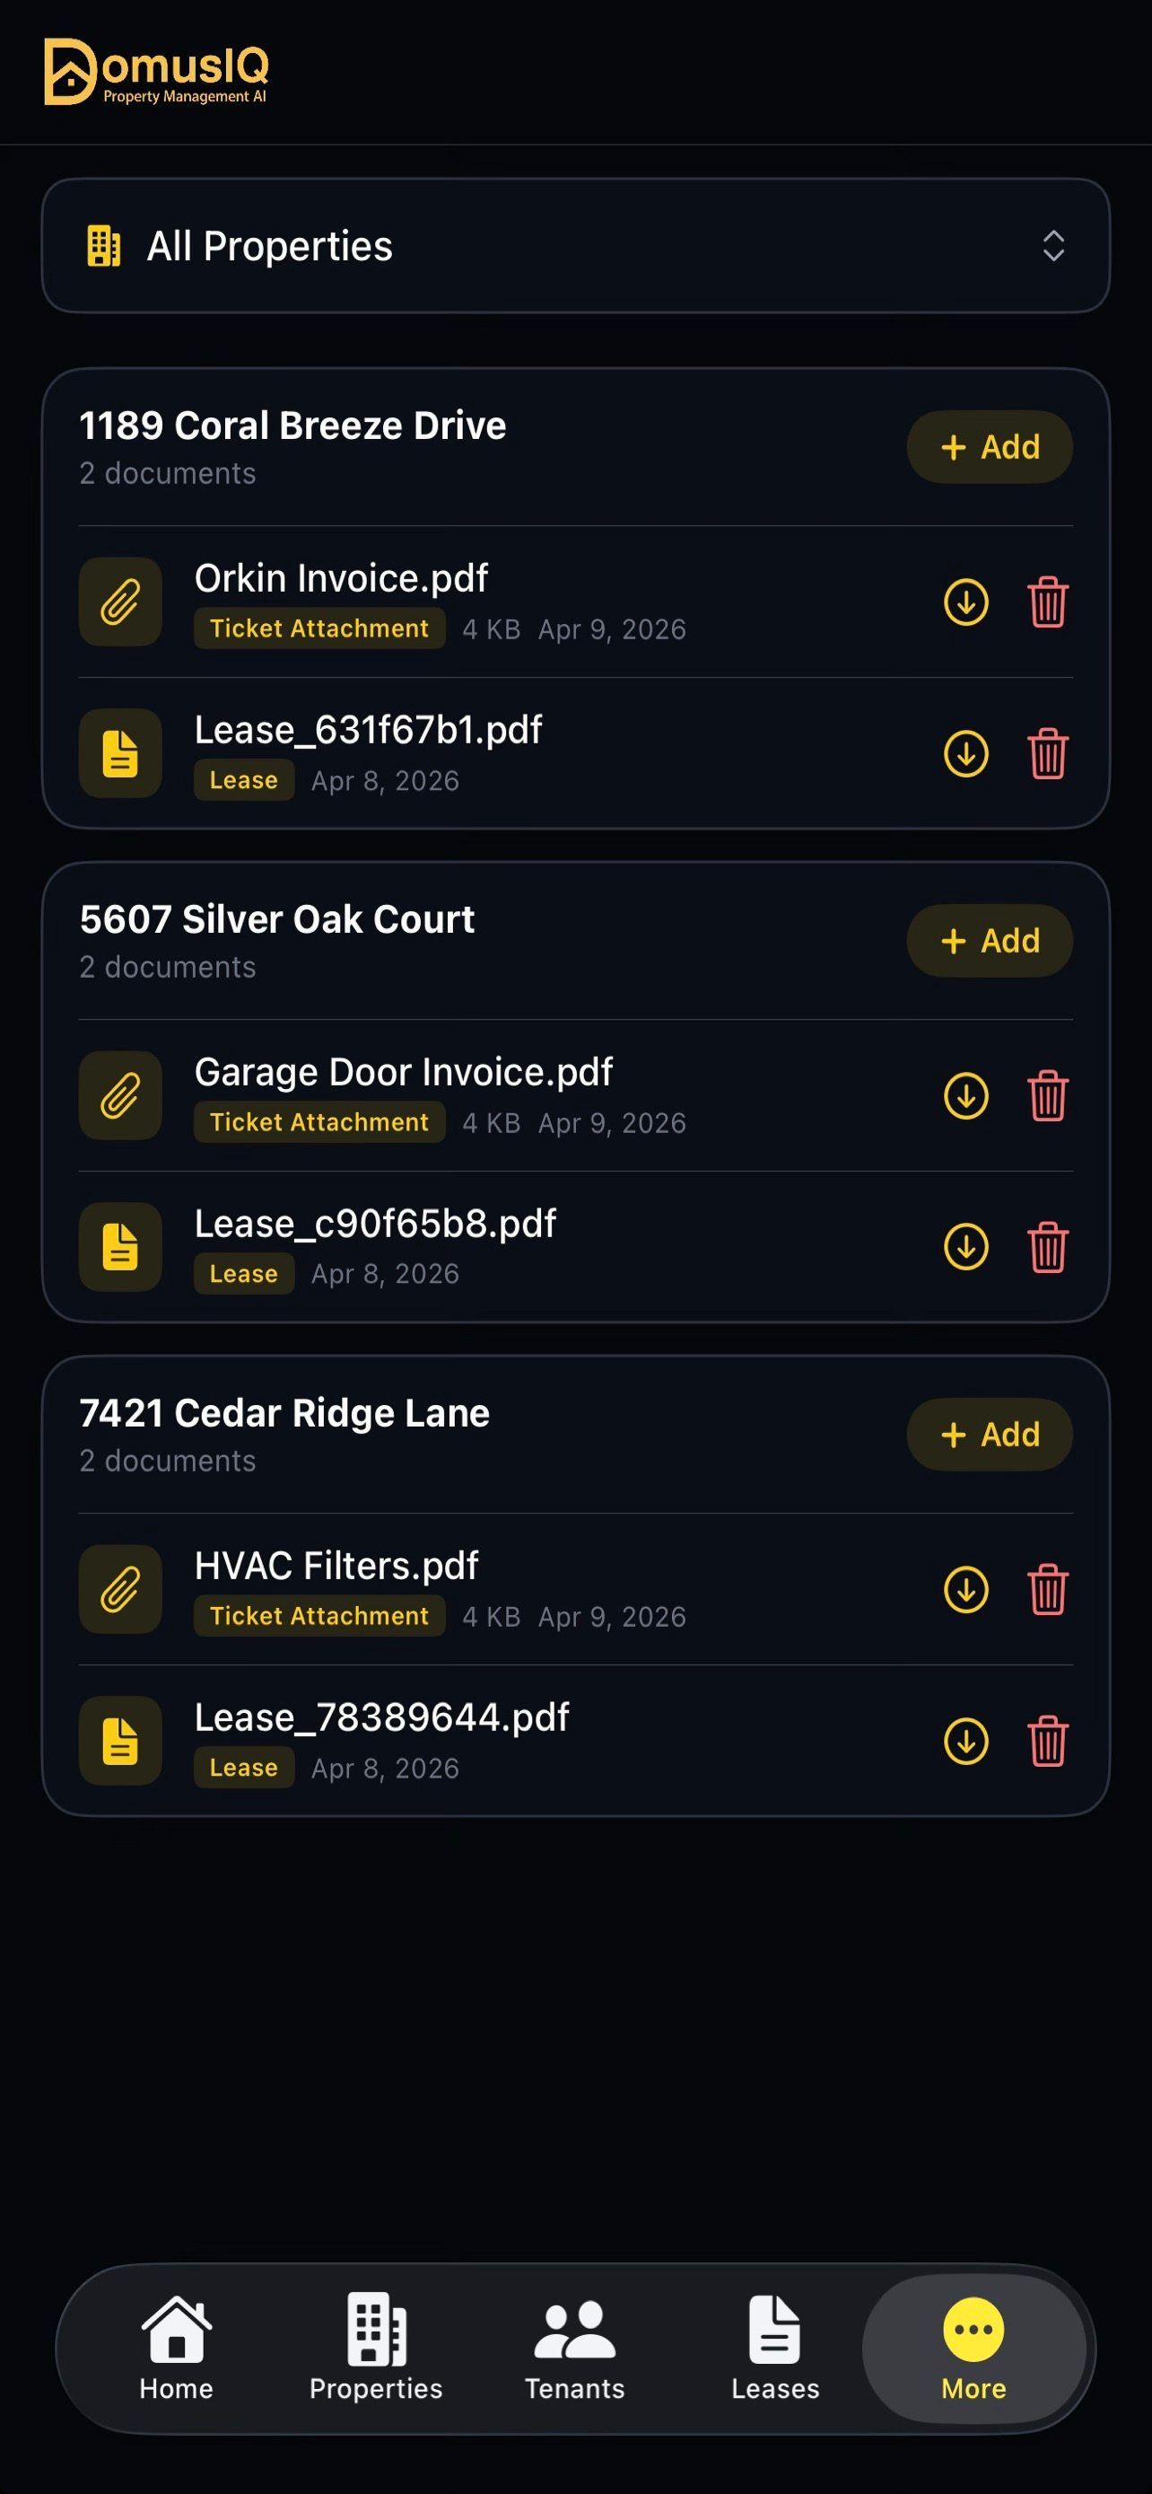Navigate to the Leases tab

775,2349
